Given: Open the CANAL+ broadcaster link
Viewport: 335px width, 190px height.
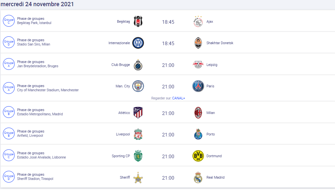Looking at the screenshot, I should (x=179, y=98).
